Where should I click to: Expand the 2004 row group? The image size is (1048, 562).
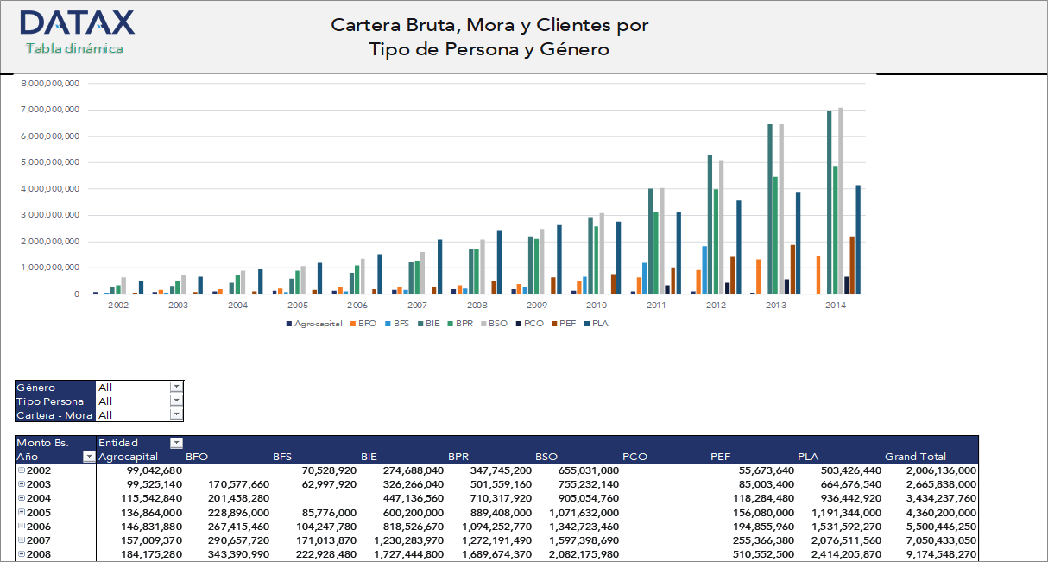pos(21,498)
